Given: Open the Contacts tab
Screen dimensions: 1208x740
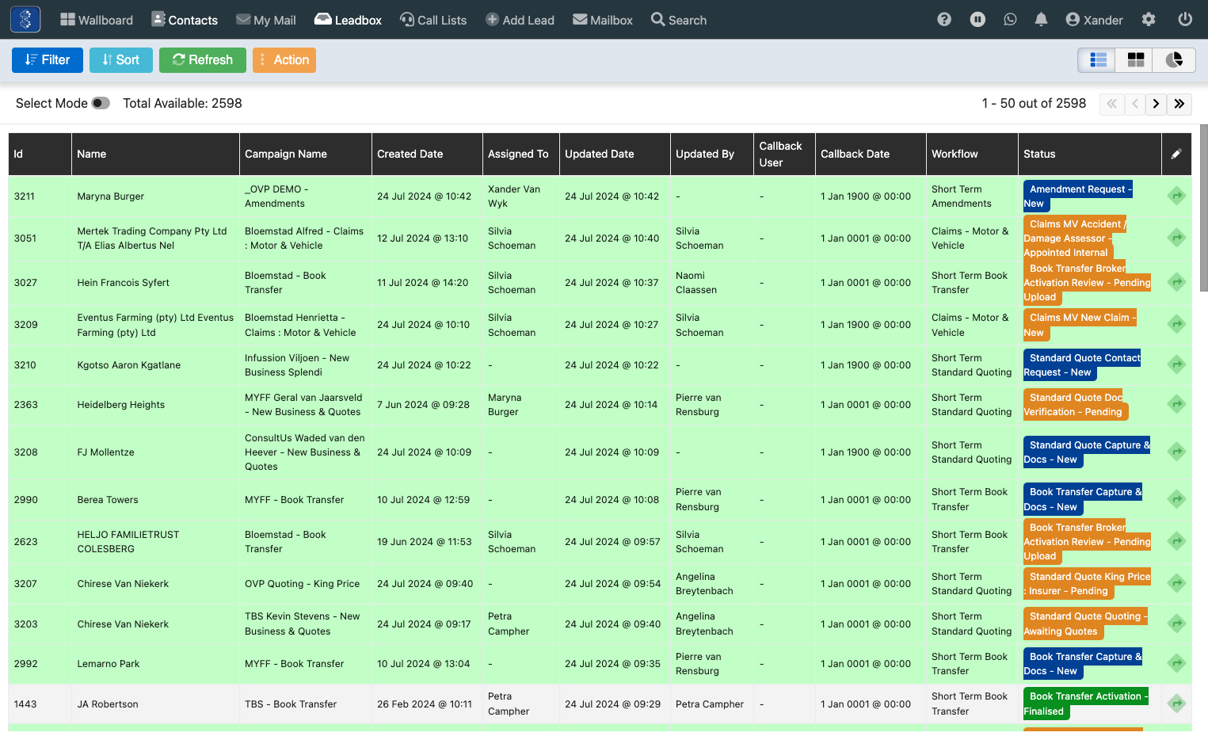Looking at the screenshot, I should click(185, 20).
